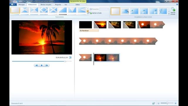188x106 pixels.
Task: Select the film-strip video clip on first row
Action: tap(151, 25)
